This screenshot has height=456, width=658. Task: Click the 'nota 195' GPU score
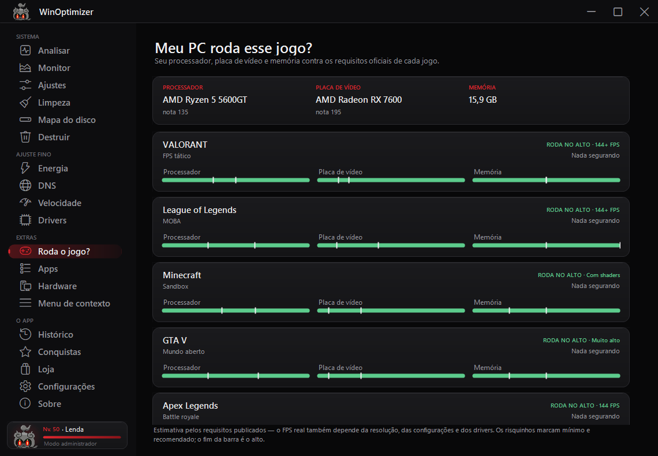(328, 112)
